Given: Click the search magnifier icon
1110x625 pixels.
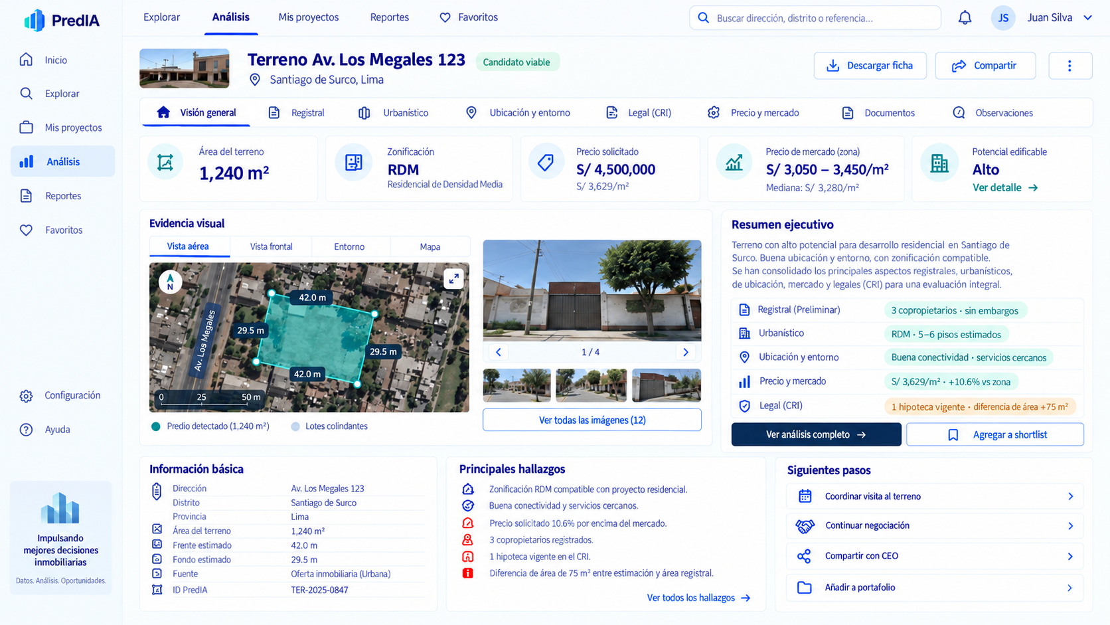Looking at the screenshot, I should coord(703,18).
